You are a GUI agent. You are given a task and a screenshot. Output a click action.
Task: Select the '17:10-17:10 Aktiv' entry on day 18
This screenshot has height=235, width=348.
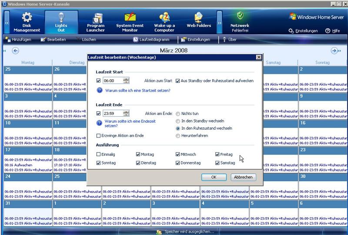pyautogui.click(x=68, y=165)
